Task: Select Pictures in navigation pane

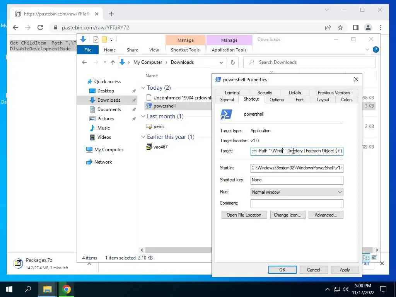Action: (x=105, y=119)
